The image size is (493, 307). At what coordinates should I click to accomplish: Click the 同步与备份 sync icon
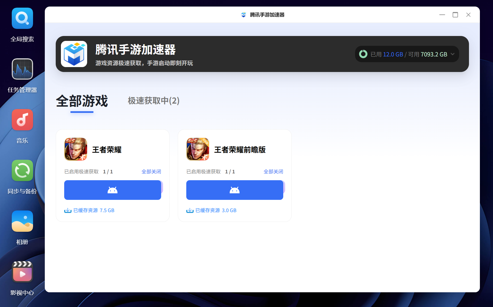point(22,170)
